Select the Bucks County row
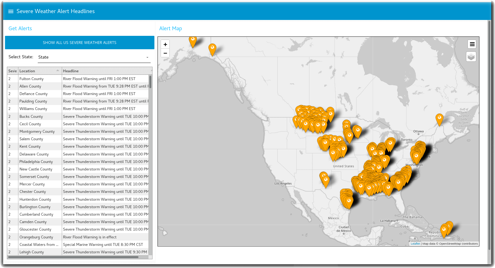Image resolution: width=495 pixels, height=268 pixels. (78, 117)
